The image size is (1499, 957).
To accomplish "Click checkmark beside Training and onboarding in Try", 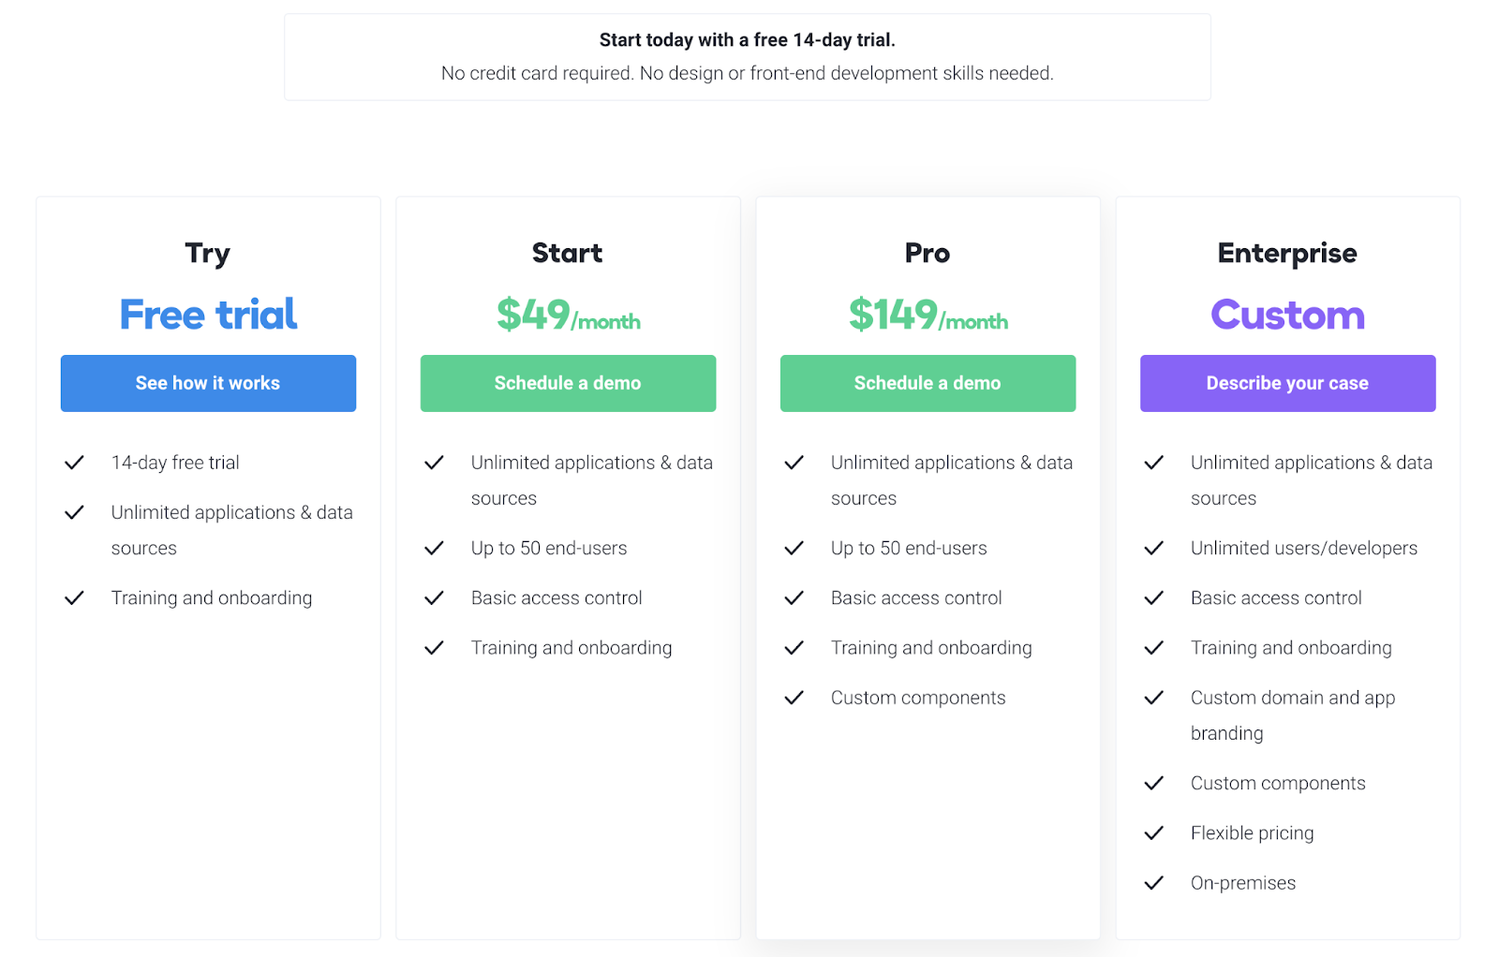I will (74, 598).
